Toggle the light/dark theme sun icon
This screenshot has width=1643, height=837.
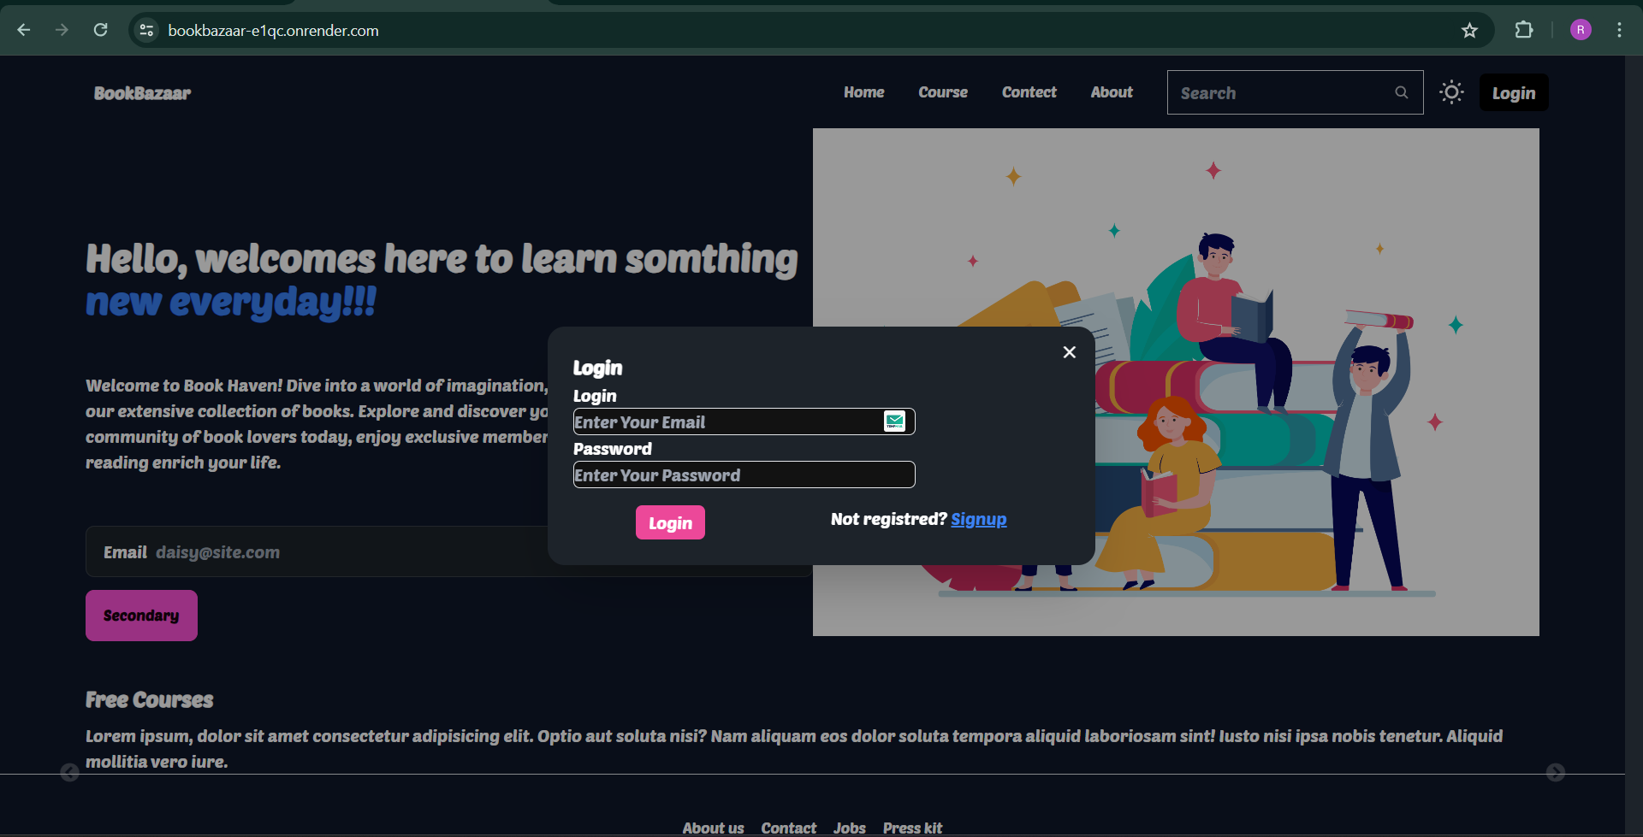tap(1451, 92)
